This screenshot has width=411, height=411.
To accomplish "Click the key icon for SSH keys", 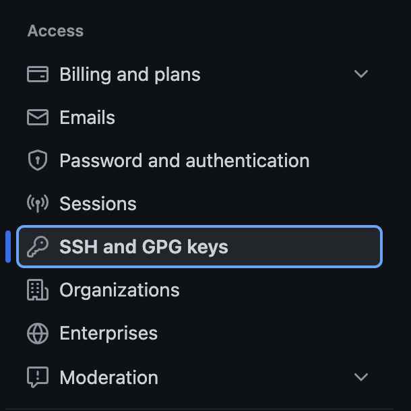I will [38, 247].
